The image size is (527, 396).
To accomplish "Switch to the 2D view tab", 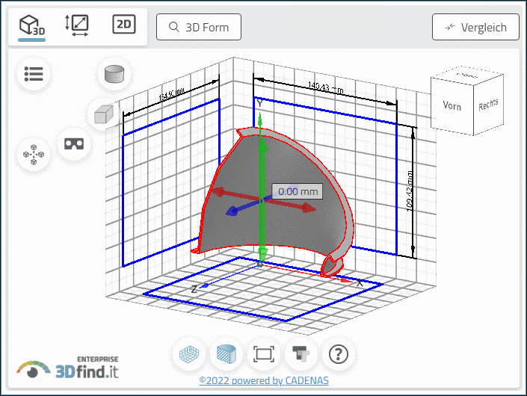I will (x=124, y=24).
